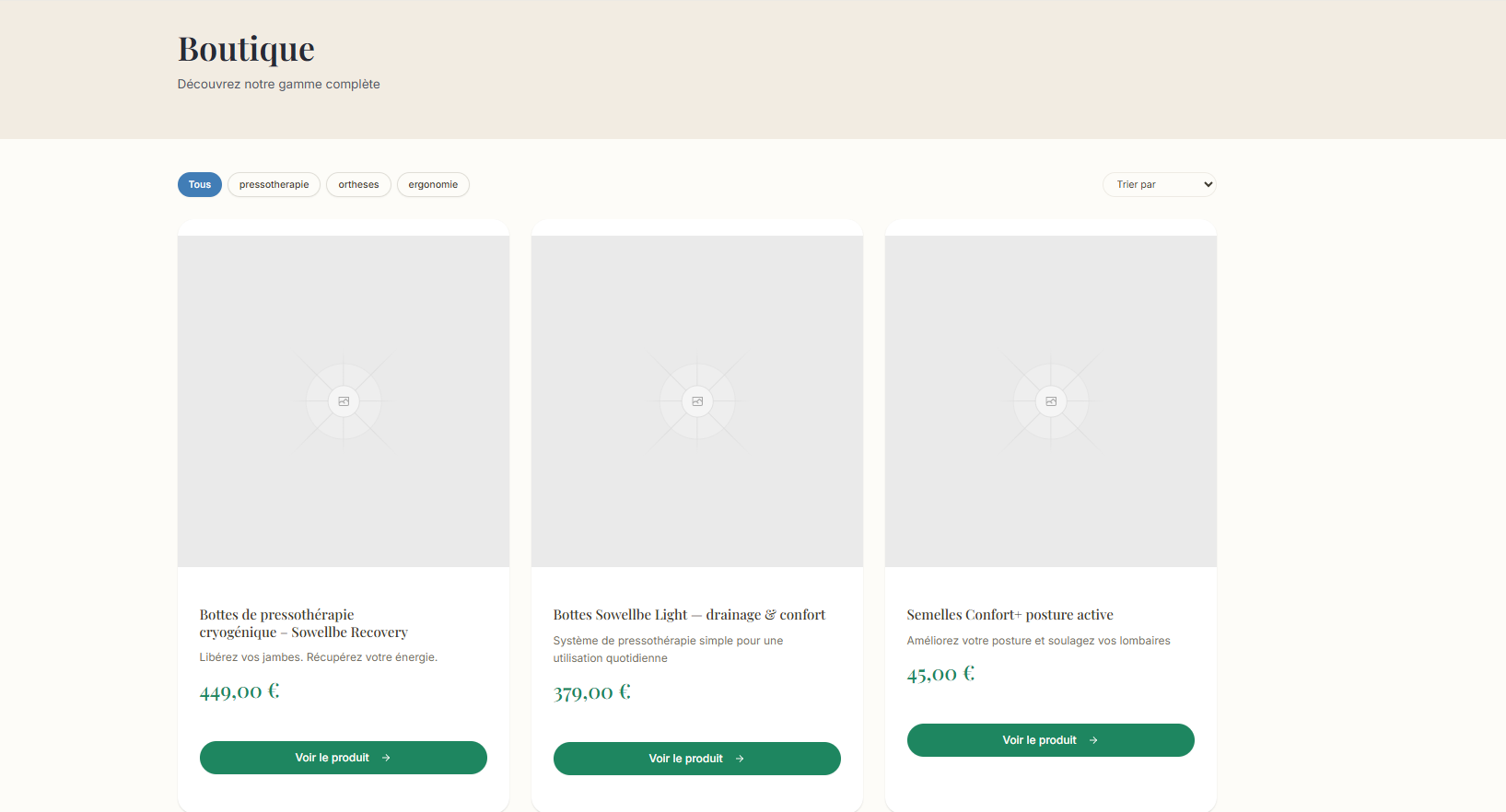Click the arrow icon under the 449,00 € product
1506x812 pixels.
click(x=386, y=758)
